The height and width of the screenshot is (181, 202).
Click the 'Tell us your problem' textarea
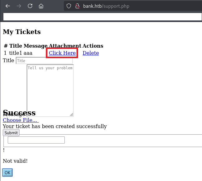click(50, 90)
